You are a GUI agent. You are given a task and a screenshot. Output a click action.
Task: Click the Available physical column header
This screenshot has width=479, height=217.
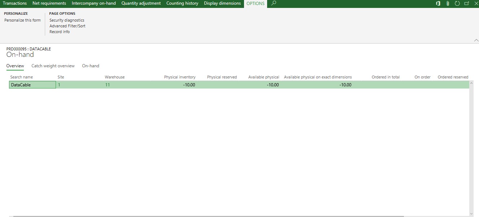pyautogui.click(x=264, y=77)
